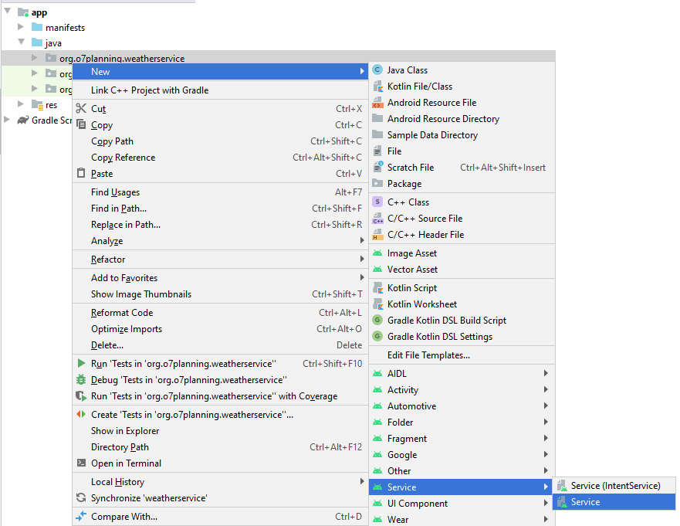
Task: Open the Fragment submenu
Action: 462,439
